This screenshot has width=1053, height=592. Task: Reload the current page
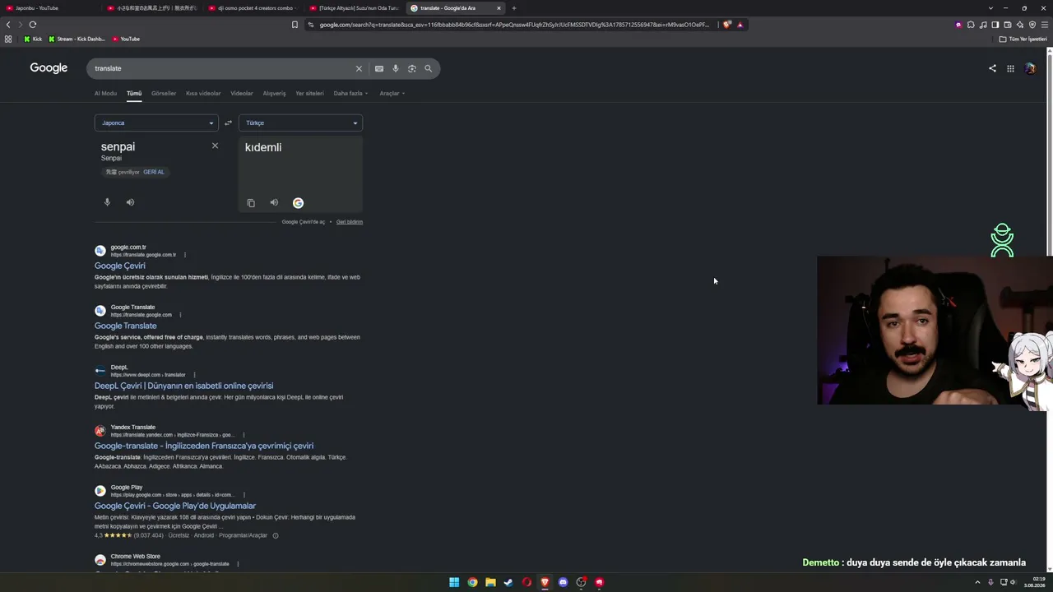click(33, 25)
